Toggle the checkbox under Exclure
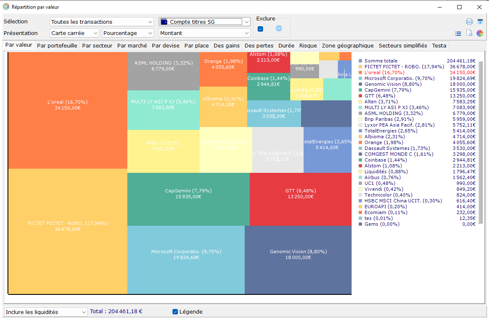The width and height of the screenshot is (489, 319). point(261,29)
